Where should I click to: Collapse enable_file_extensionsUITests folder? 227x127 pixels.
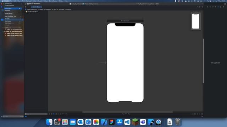point(3,31)
